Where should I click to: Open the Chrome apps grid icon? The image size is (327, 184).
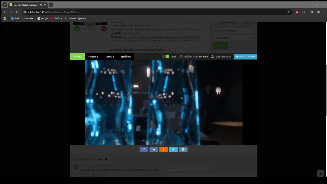coord(5,18)
